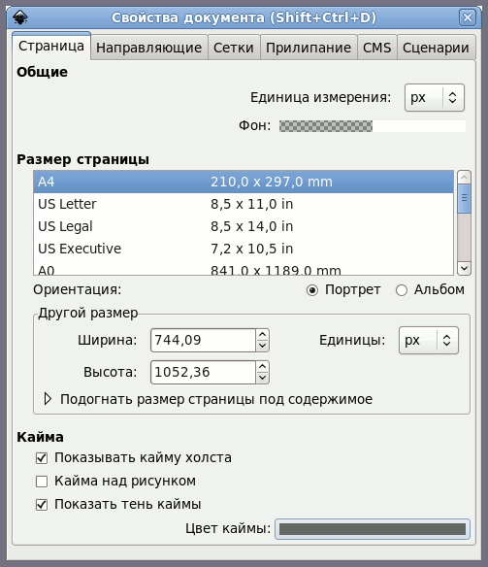The width and height of the screenshot is (488, 567).
Task: Switch to the Страница tab
Action: pyautogui.click(x=51, y=46)
